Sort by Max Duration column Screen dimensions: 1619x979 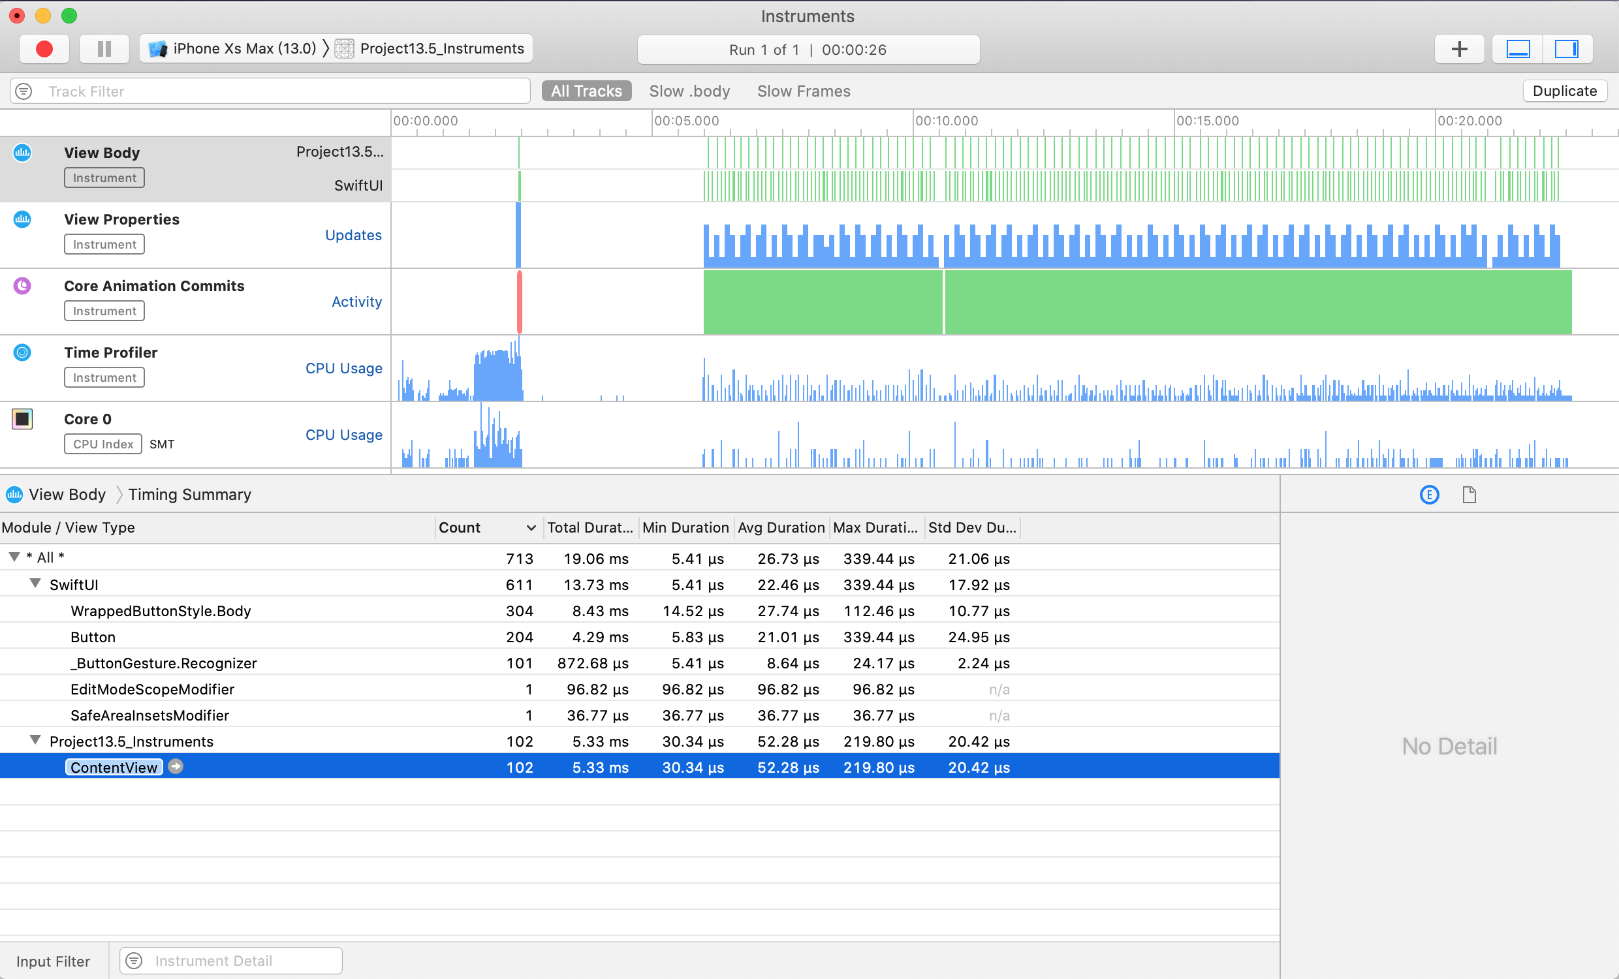click(x=876, y=527)
